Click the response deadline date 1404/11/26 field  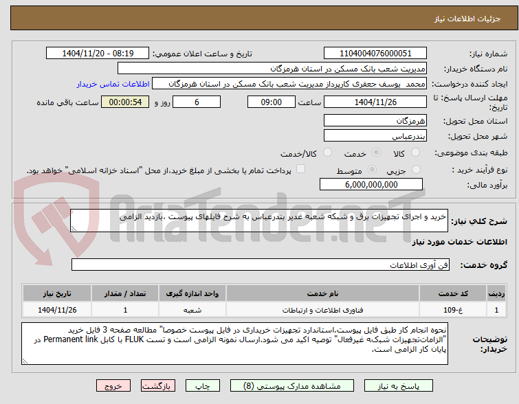pyautogui.click(x=375, y=102)
